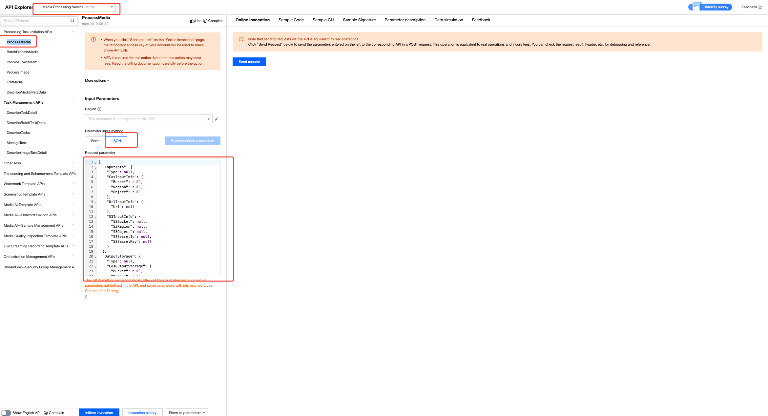
Task: Select the JSON parameter input method
Action: 116,141
